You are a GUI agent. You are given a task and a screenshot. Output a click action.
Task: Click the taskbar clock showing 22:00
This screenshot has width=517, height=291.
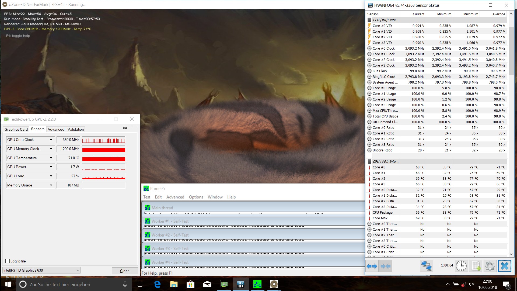487,284
